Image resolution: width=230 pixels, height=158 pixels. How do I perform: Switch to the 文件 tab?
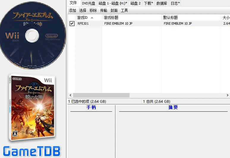point(73,3)
